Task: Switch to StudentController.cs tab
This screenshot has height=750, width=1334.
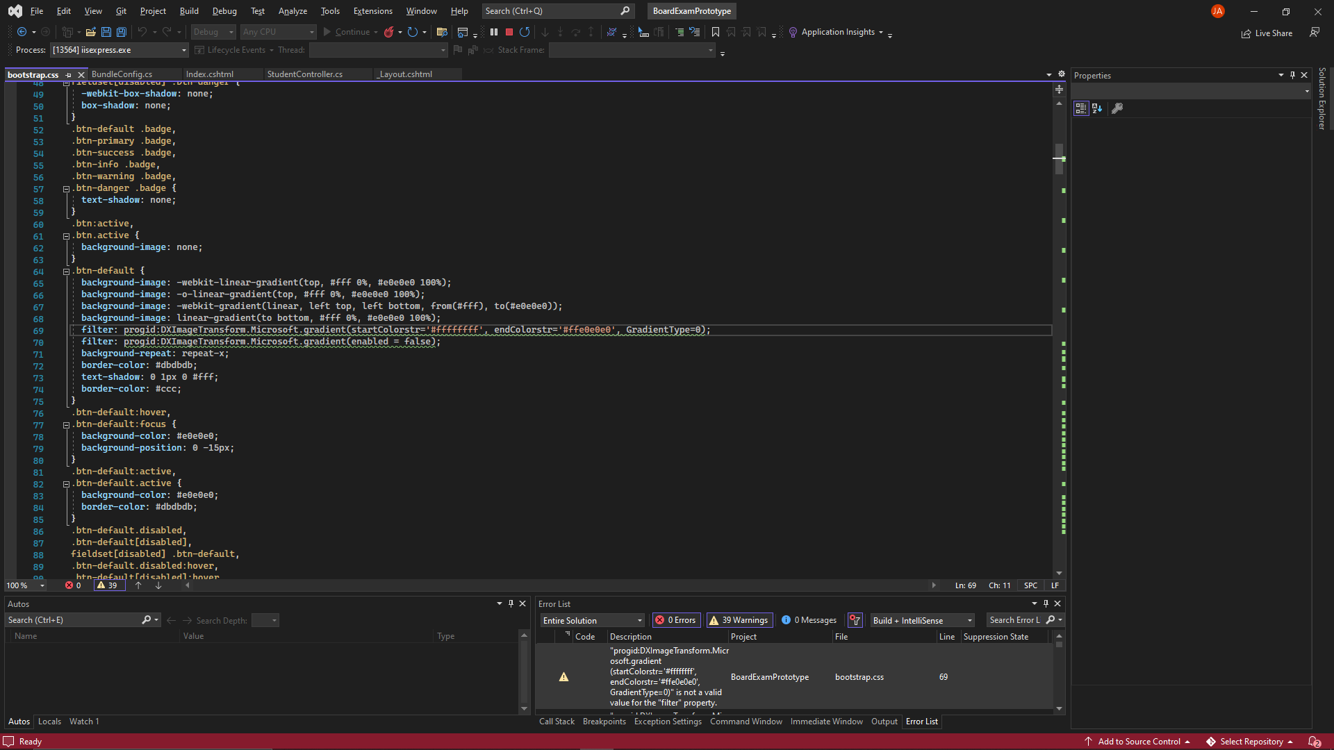Action: click(304, 74)
